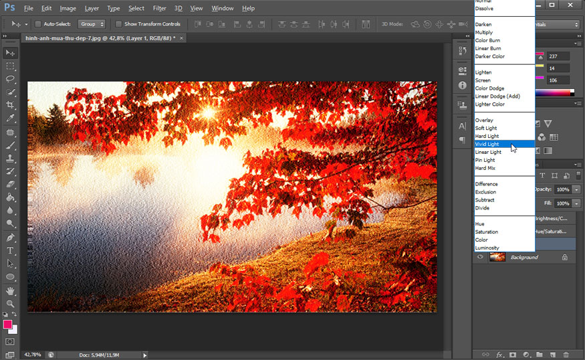Image resolution: width=585 pixels, height=360 pixels.
Task: Open the Opacity 100% dropdown arrow
Action: point(577,190)
